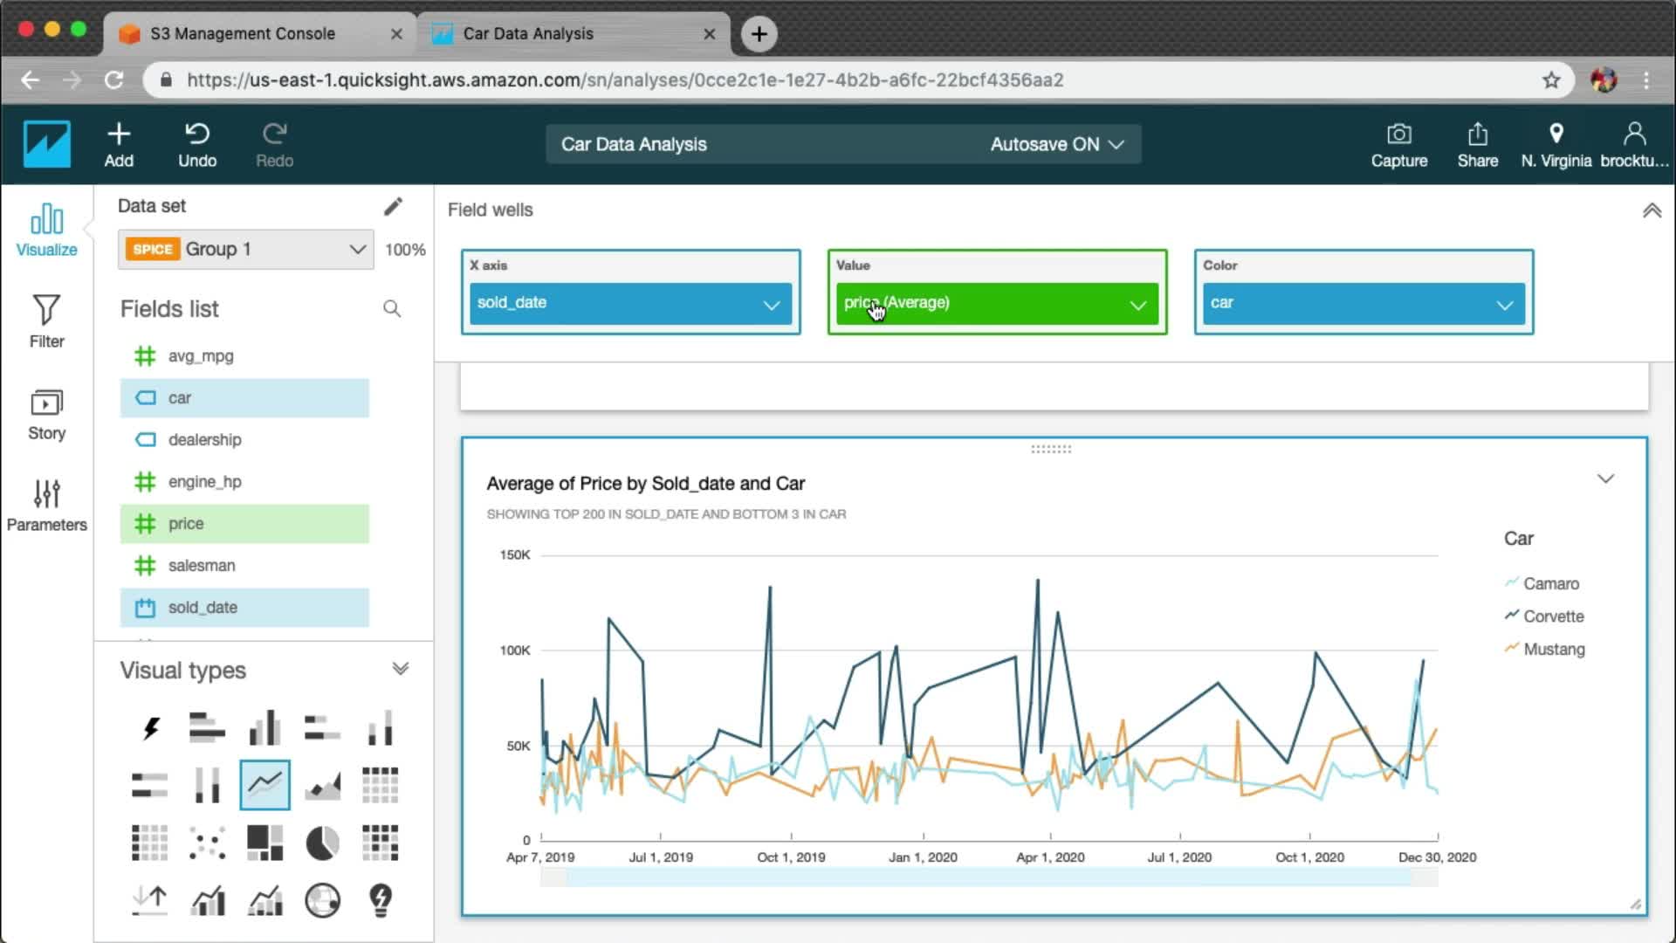The image size is (1676, 943).
Task: Select the tree map visual type
Action: point(264,843)
